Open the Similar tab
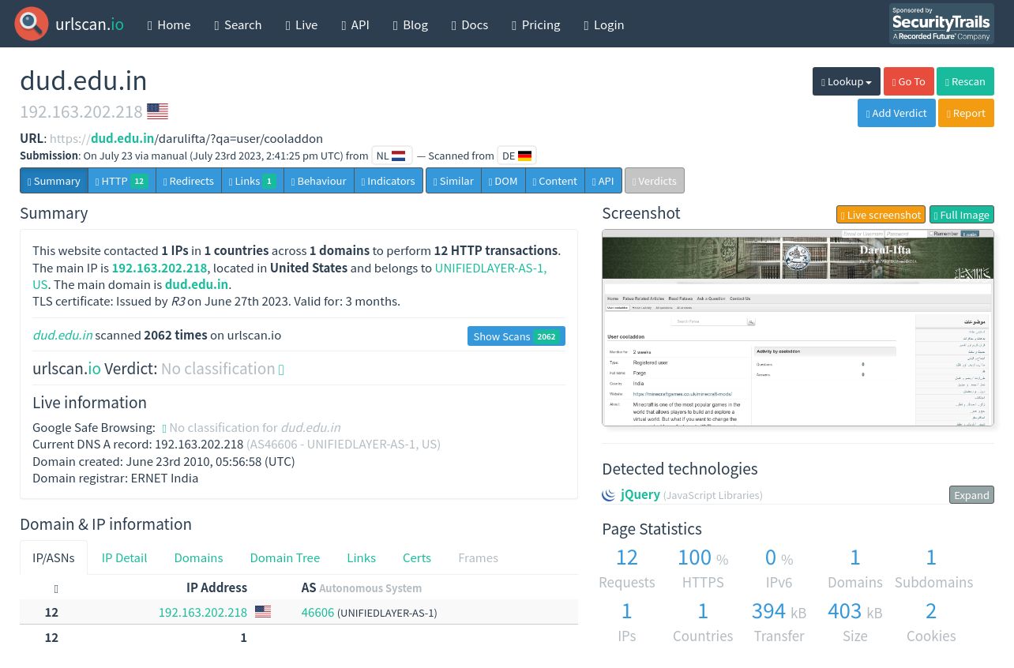The width and height of the screenshot is (1014, 668). [x=453, y=181]
